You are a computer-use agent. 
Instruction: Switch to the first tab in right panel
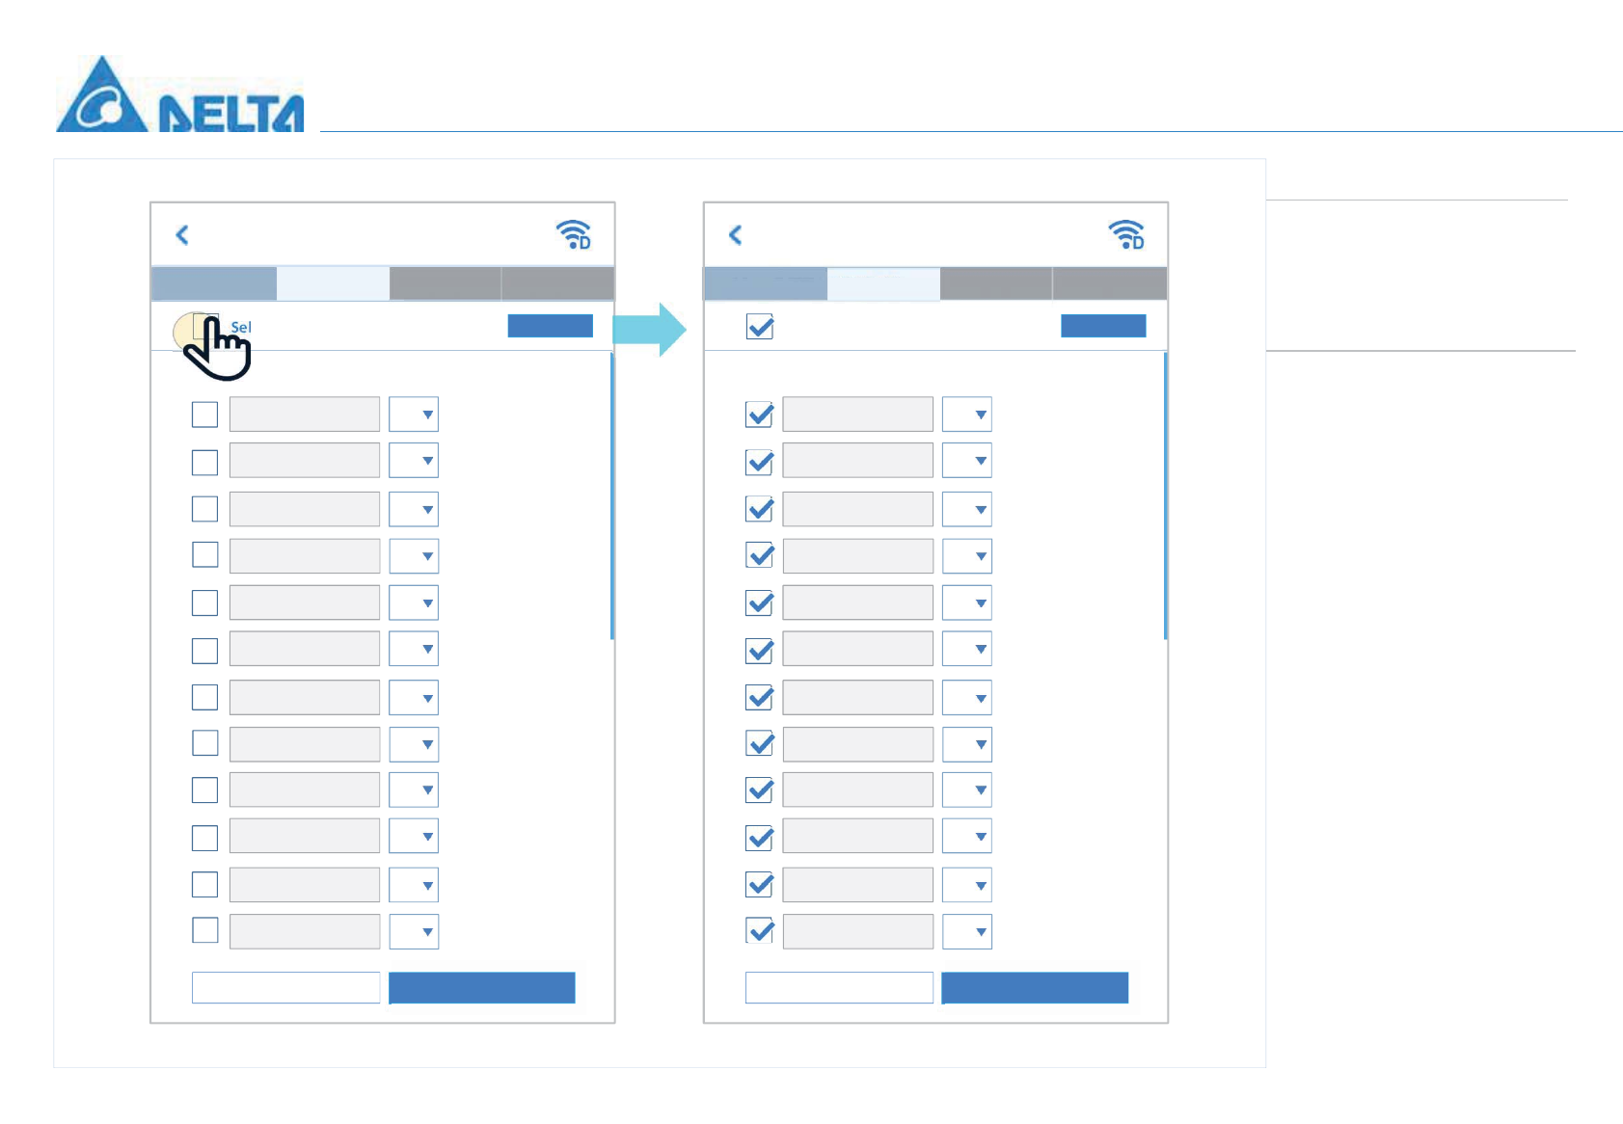(x=766, y=283)
